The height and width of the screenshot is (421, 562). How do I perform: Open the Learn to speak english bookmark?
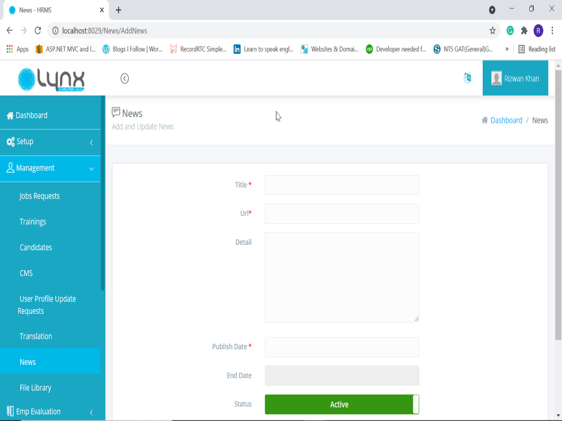pyautogui.click(x=264, y=49)
